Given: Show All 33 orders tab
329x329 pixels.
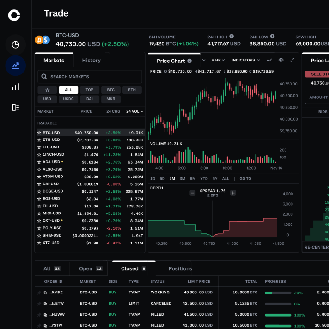Looking at the screenshot, I should [52, 268].
